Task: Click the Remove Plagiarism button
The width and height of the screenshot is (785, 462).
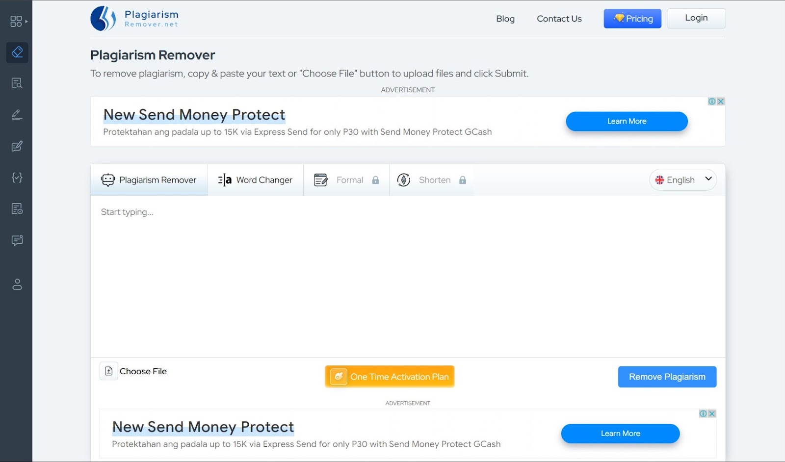Action: 667,377
